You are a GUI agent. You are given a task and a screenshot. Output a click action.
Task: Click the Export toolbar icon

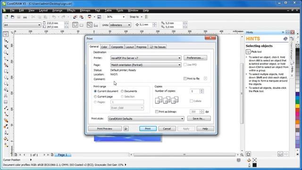[81, 17]
